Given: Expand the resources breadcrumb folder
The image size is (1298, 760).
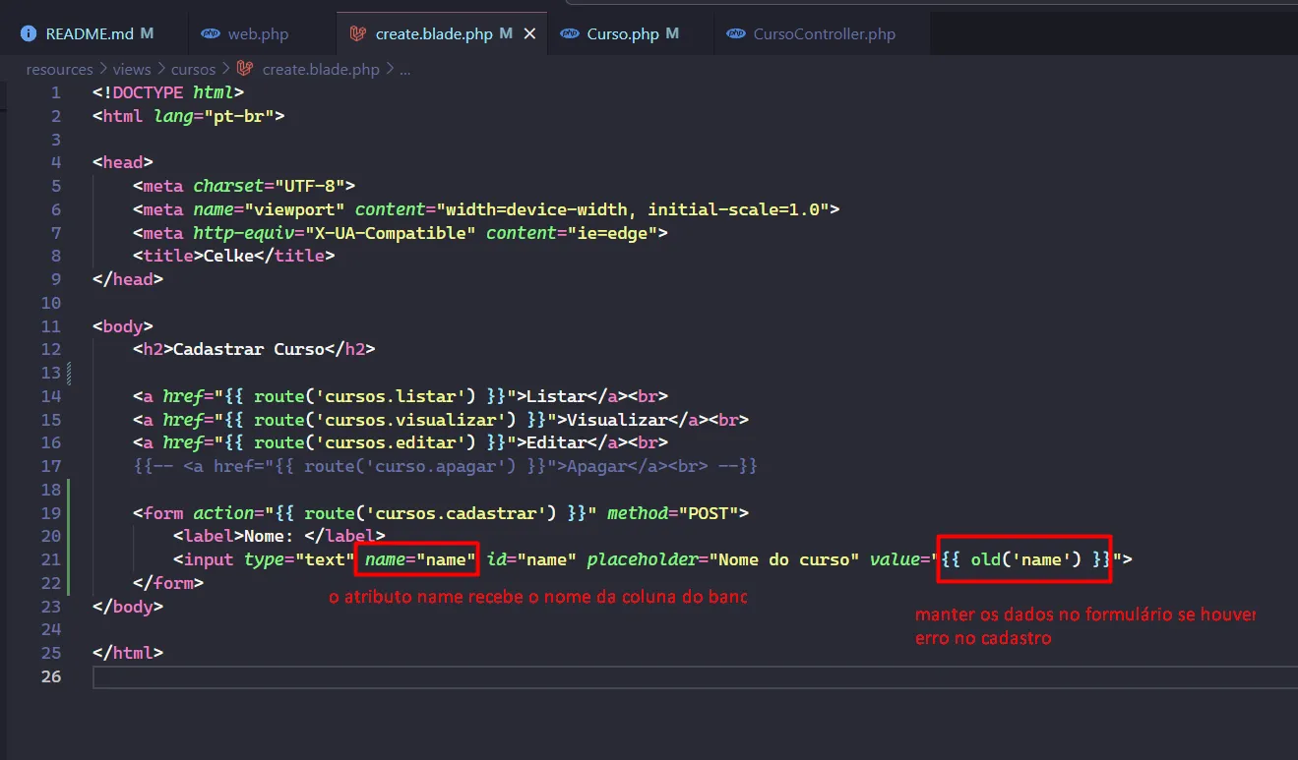Looking at the screenshot, I should [59, 69].
